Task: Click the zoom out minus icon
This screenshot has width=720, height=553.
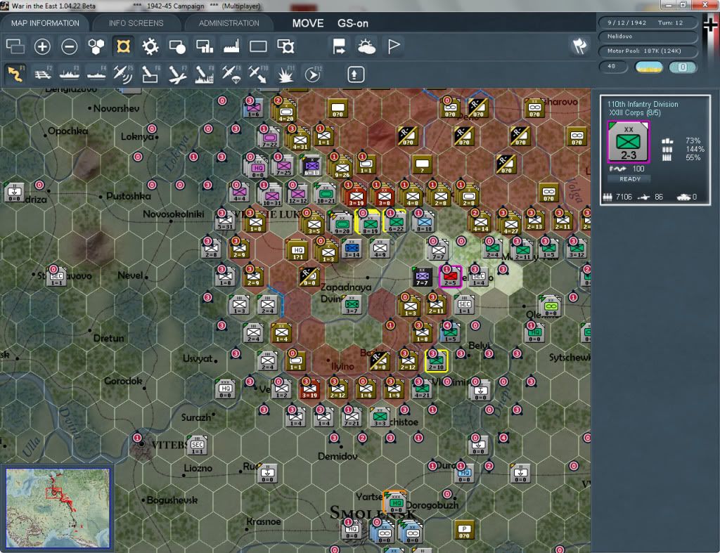Action: tap(70, 46)
